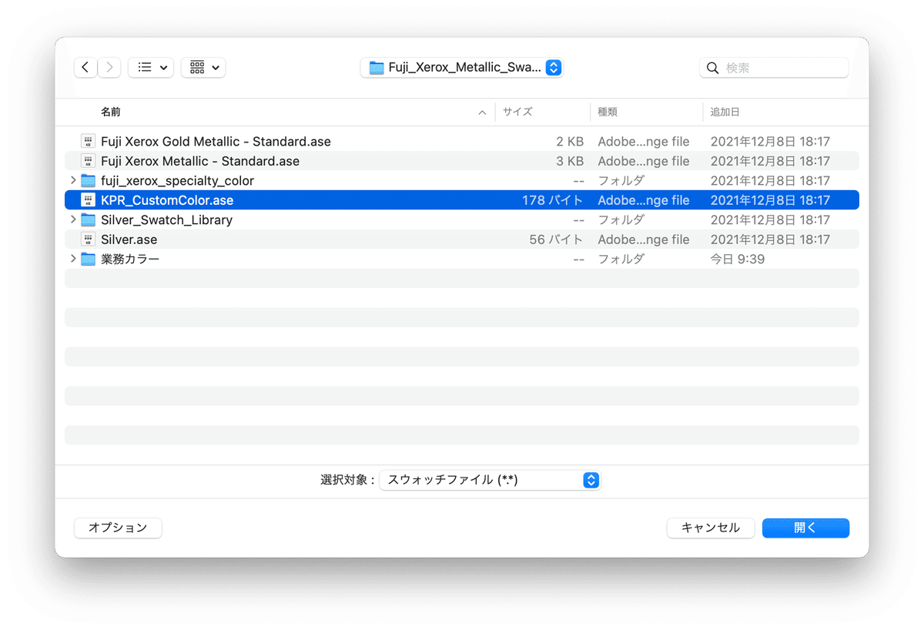Click the 56 バイト size cell
924x630 pixels.
coord(556,240)
